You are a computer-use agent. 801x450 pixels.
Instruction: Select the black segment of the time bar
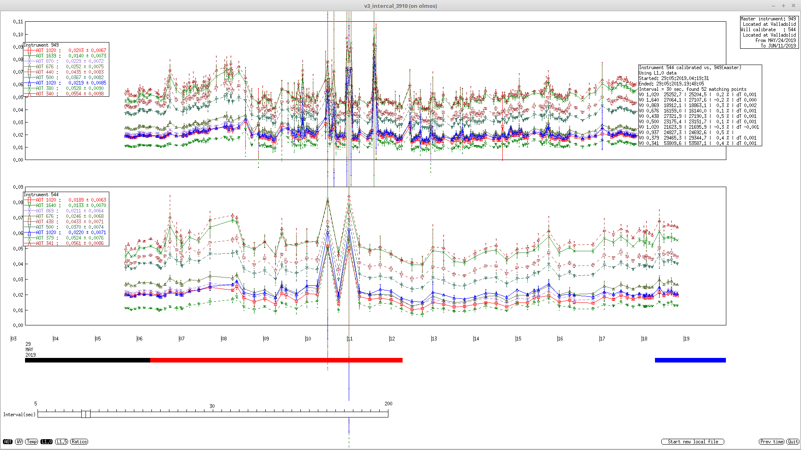[88, 360]
